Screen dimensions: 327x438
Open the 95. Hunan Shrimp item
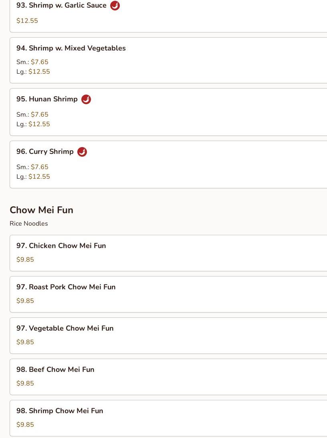(47, 99)
